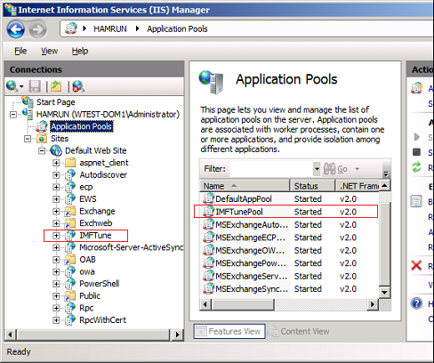Click the grayed Forward navigation arrow
This screenshot has width=434, height=363.
tap(37, 29)
